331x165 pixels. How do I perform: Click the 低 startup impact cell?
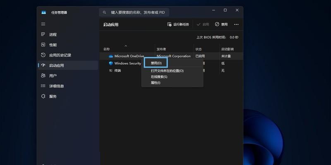coord(223,64)
